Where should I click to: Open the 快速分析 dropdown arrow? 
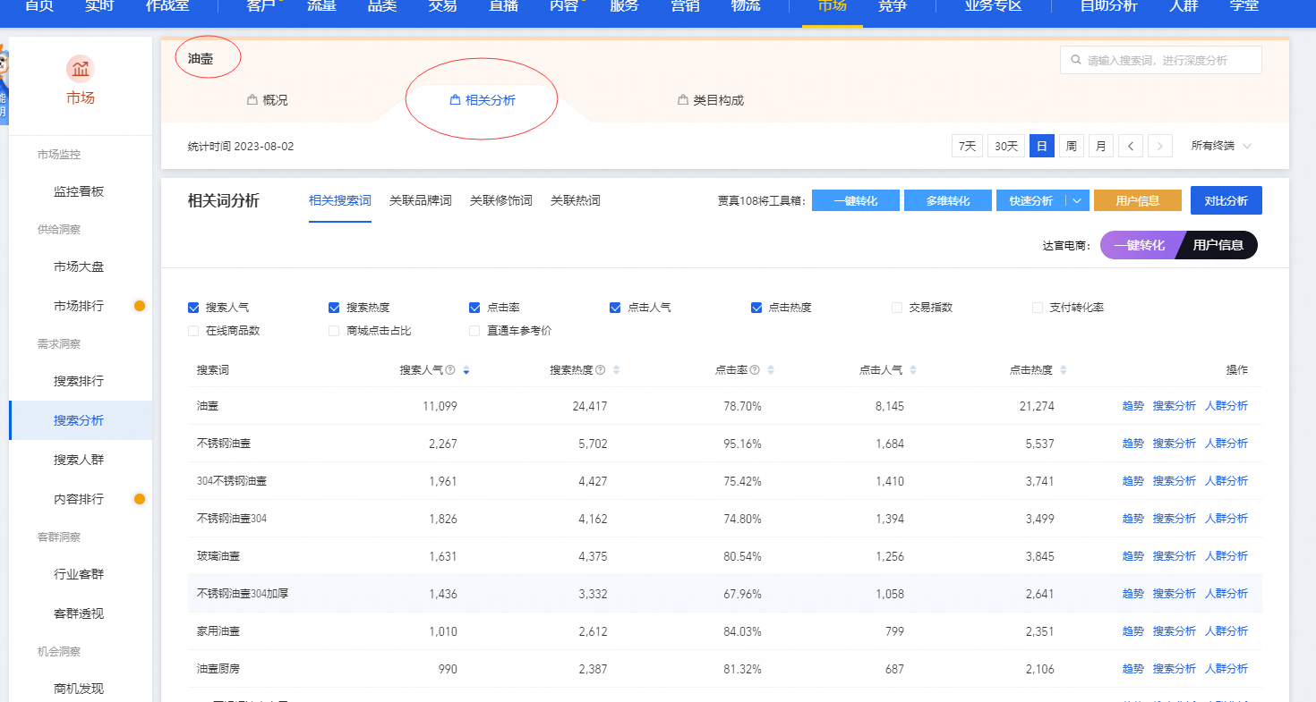pyautogui.click(x=1077, y=201)
